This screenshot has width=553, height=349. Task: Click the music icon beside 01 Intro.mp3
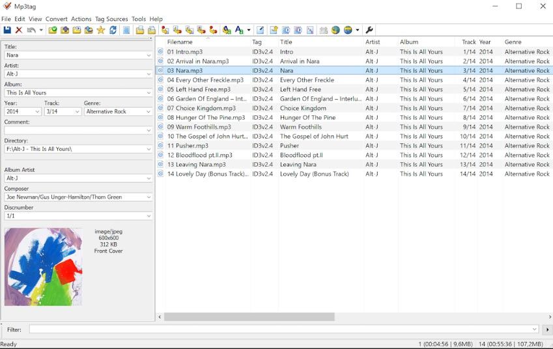pyautogui.click(x=161, y=51)
